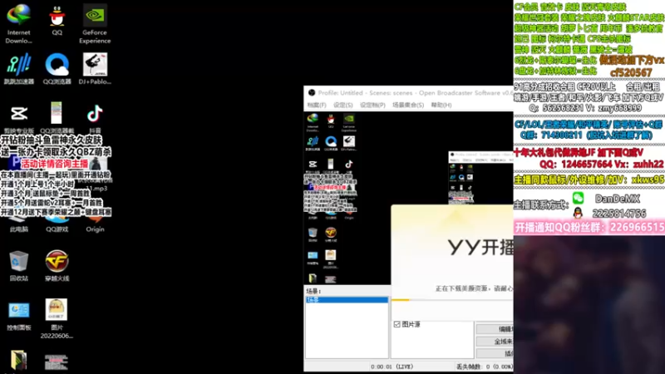Click the OBS logo in title bar
Screen dimensions: 665x374
click(312, 92)
